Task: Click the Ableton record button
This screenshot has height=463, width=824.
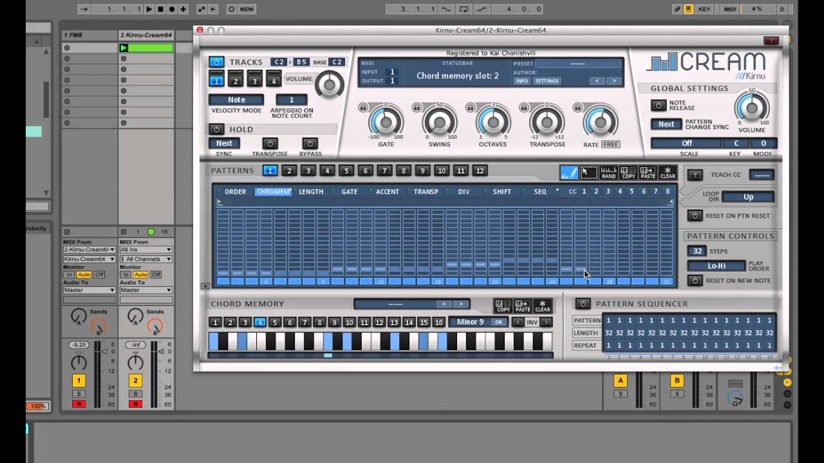Action: 172,9
